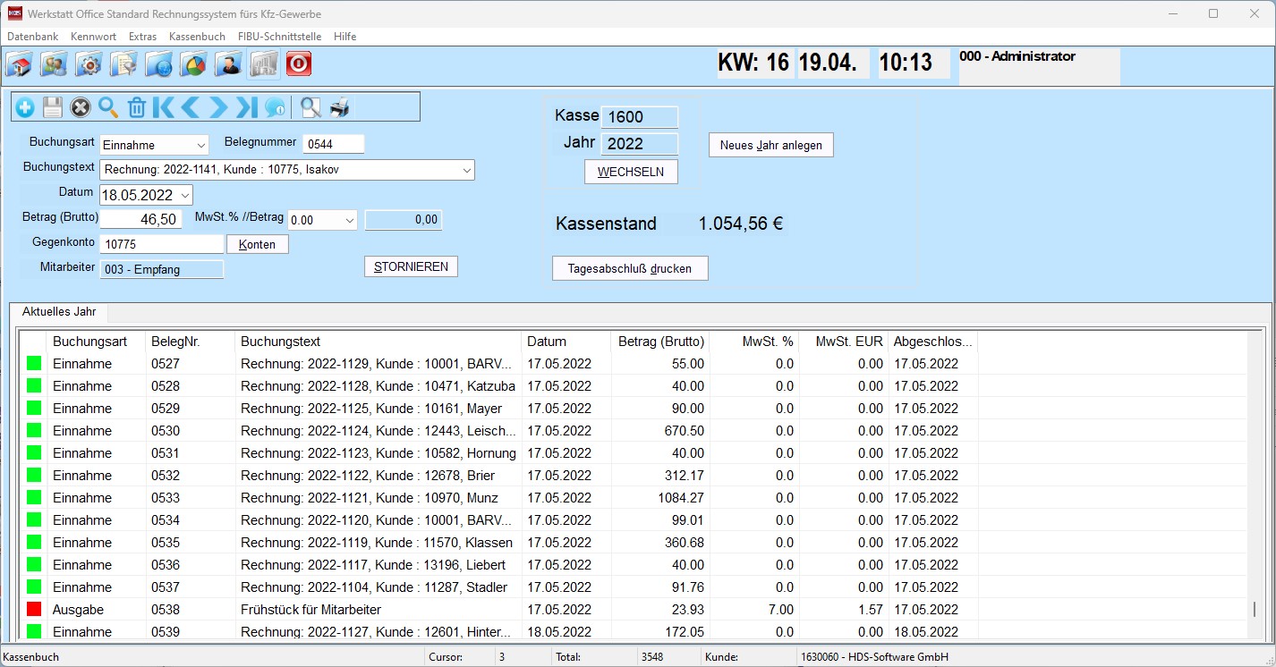Image resolution: width=1276 pixels, height=667 pixels.
Task: Click the Belegnummer field 0544
Action: point(334,144)
